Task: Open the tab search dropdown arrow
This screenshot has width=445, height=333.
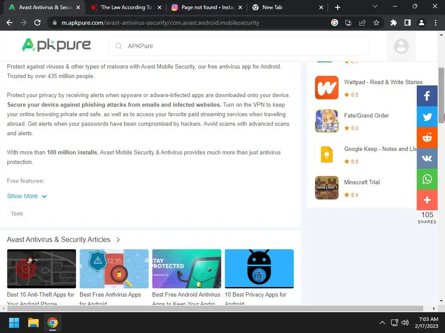Action: click(x=375, y=7)
